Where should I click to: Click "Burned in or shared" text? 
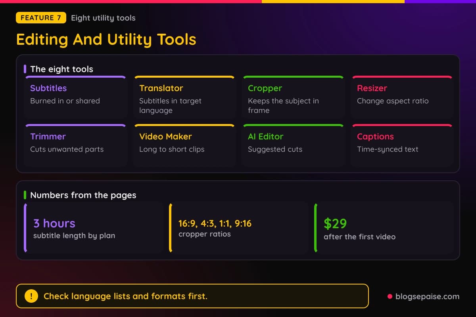pyautogui.click(x=65, y=101)
